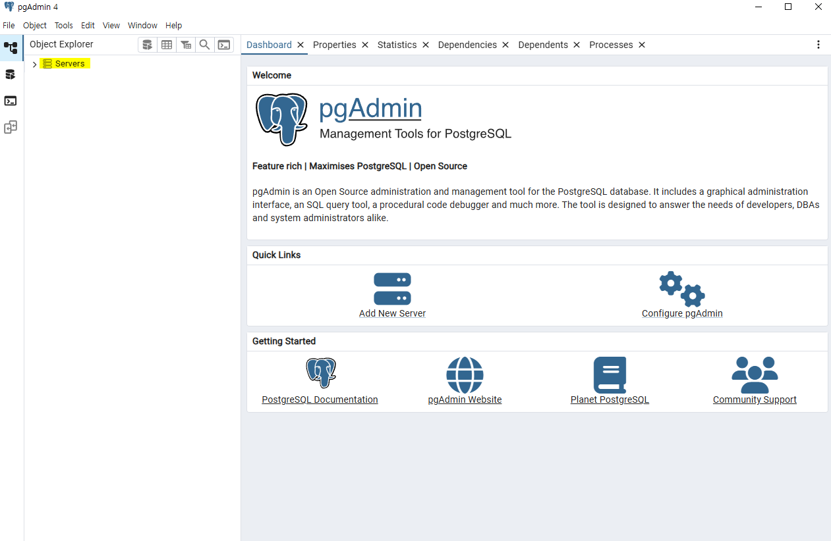Open the Object menu
Image resolution: width=831 pixels, height=541 pixels.
pos(35,26)
